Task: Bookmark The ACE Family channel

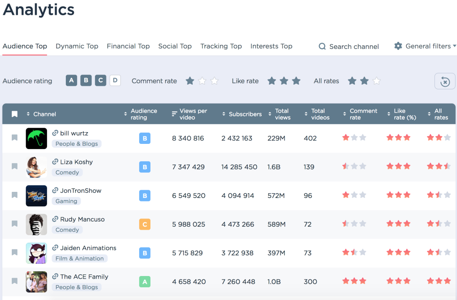Action: pyautogui.click(x=14, y=281)
